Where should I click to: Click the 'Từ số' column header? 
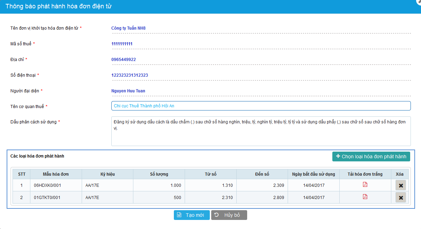pos(210,174)
